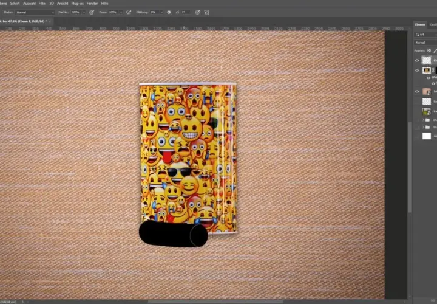Image resolution: width=437 pixels, height=304 pixels.
Task: Click the Deckkraft 100% value field
Action: (x=76, y=12)
